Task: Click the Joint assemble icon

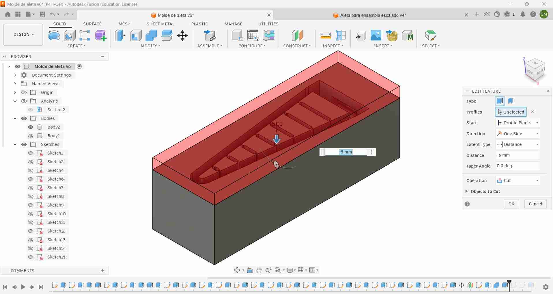Action: (x=210, y=36)
